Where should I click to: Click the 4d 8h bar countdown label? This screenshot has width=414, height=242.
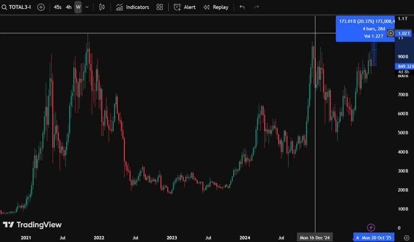point(404,72)
